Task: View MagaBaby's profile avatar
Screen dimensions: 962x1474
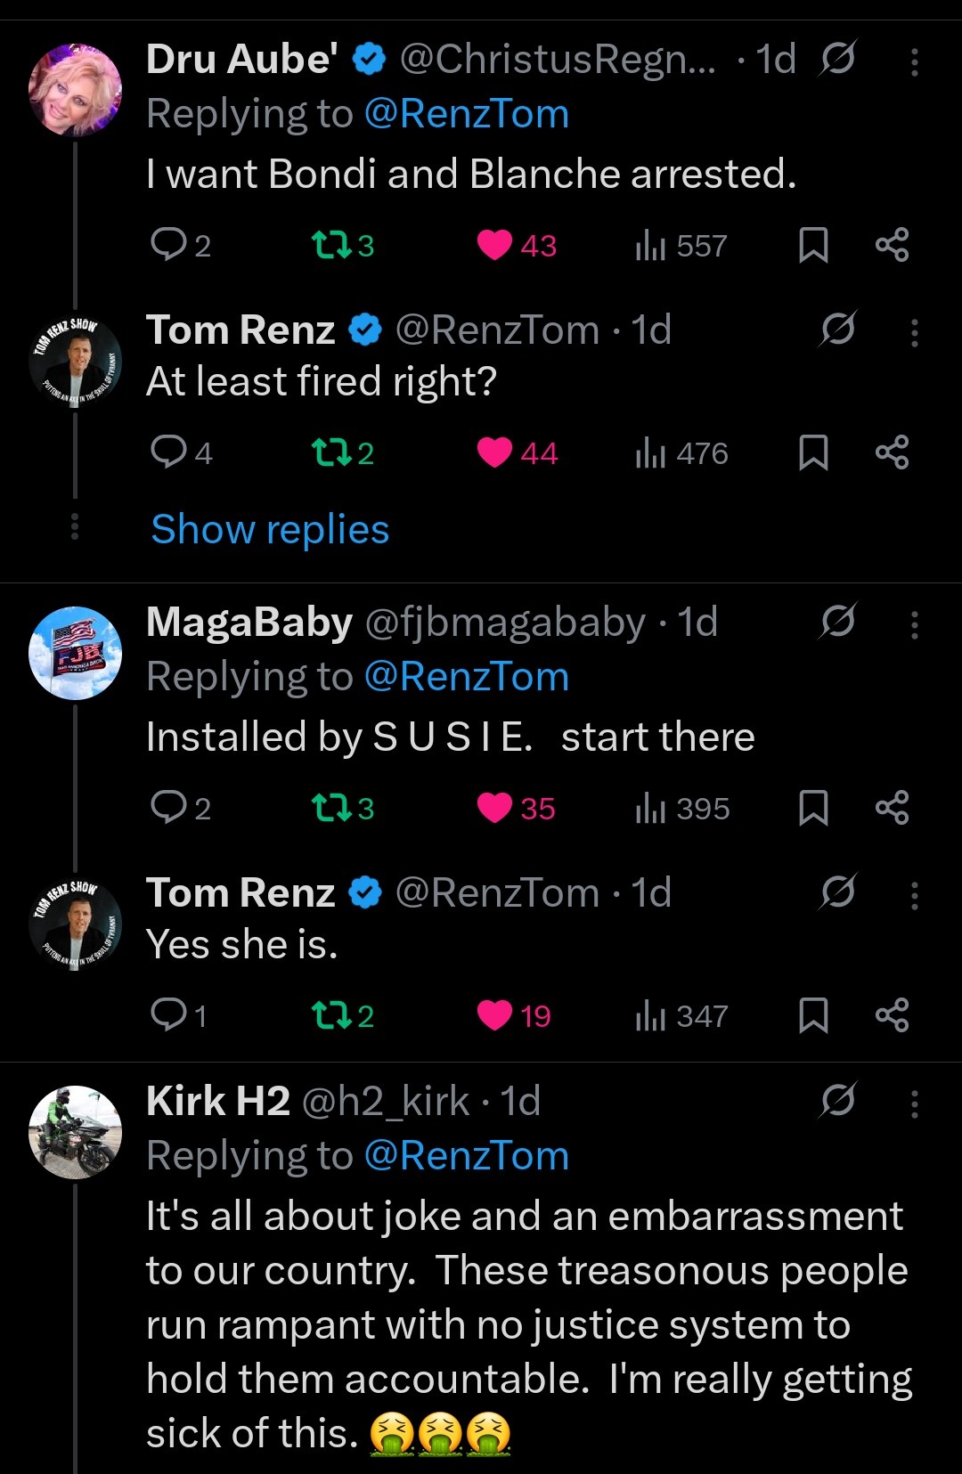Action: [75, 653]
